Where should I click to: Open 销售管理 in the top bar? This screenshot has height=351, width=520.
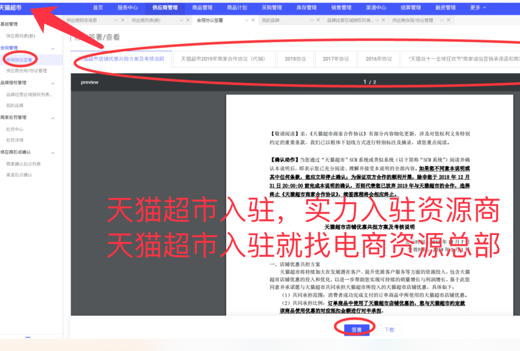[341, 8]
